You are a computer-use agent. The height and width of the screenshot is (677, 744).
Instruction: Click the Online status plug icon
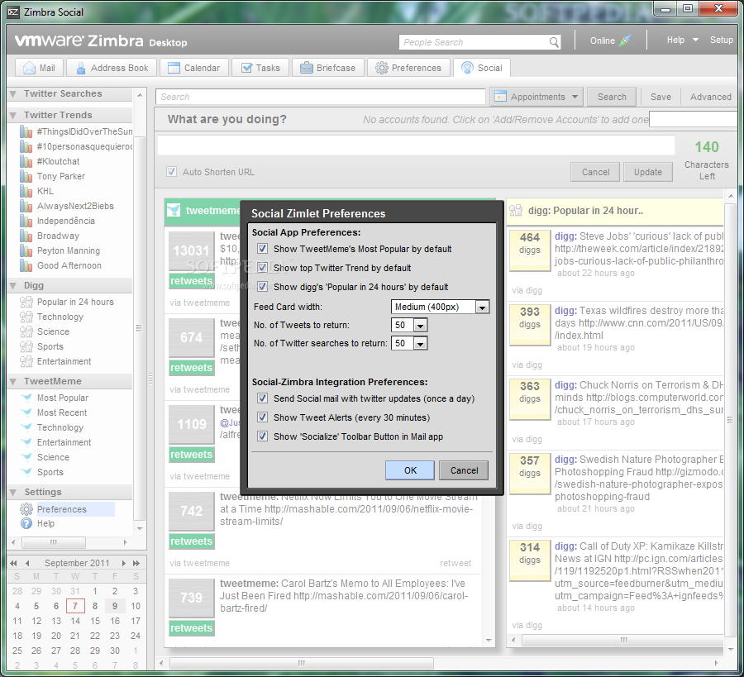tap(625, 41)
